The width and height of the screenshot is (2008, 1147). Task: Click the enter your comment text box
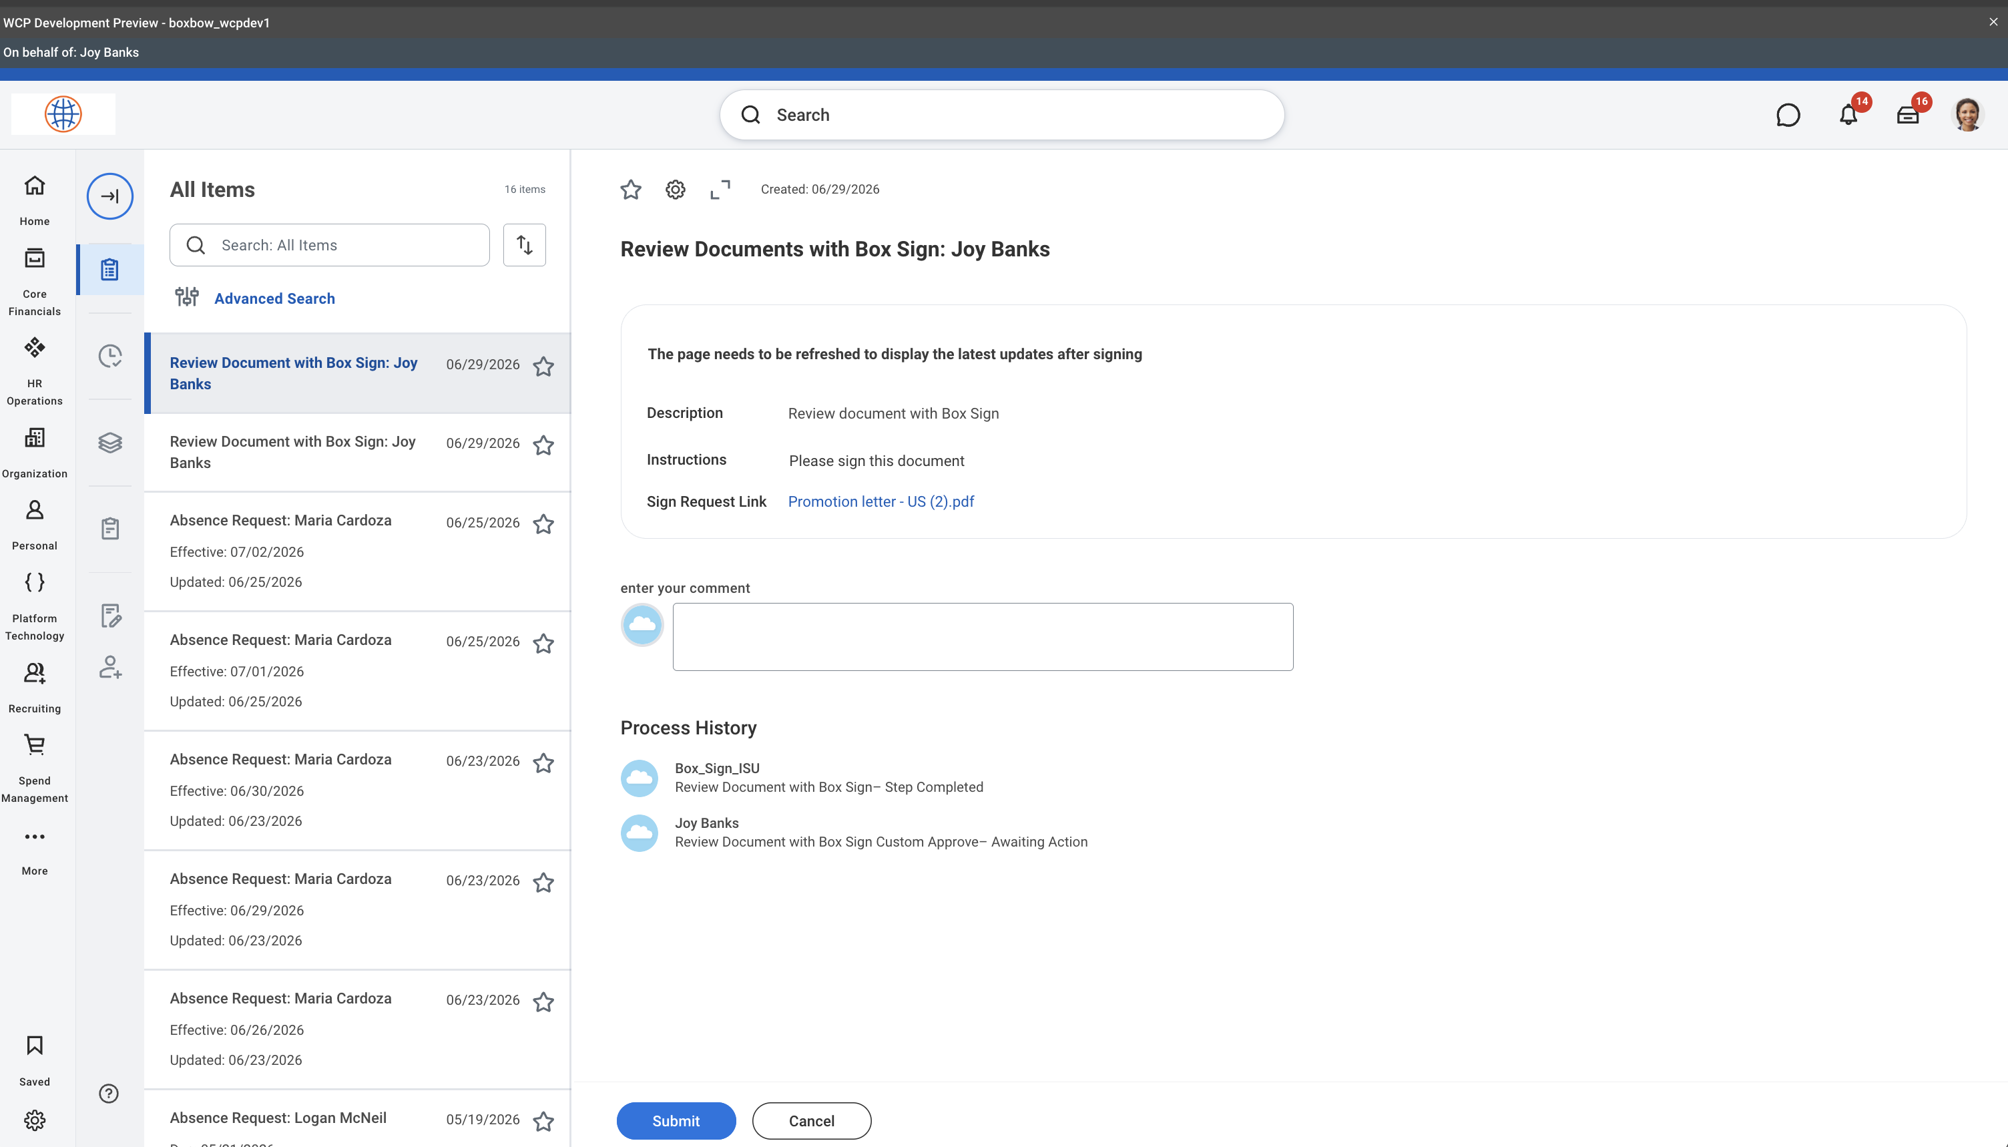point(983,638)
